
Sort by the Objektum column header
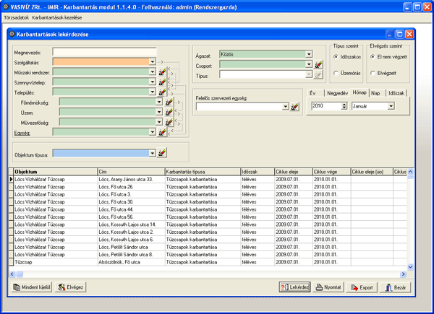pos(56,172)
